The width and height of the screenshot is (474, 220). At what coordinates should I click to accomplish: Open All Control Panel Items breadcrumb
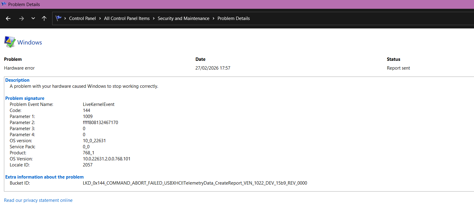tap(127, 18)
